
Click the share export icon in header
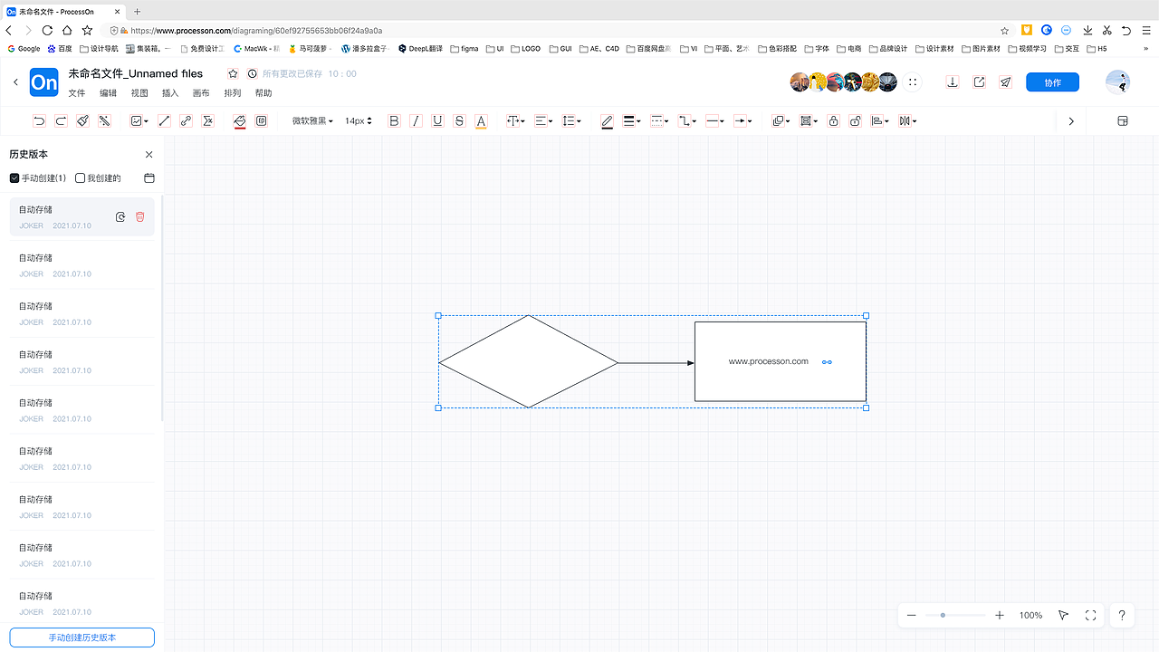(979, 82)
